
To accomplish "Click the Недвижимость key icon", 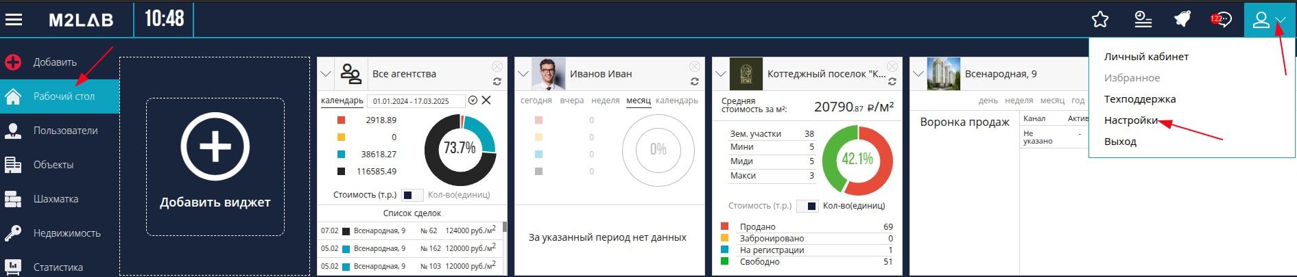I will click(13, 233).
